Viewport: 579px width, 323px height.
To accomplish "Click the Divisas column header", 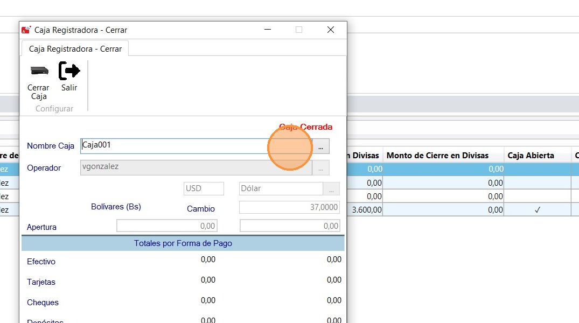I will 365,156.
